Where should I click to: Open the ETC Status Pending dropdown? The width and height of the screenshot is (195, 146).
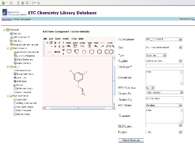181,105
